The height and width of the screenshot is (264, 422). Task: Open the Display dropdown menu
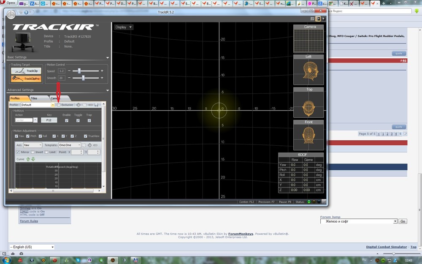pyautogui.click(x=123, y=27)
